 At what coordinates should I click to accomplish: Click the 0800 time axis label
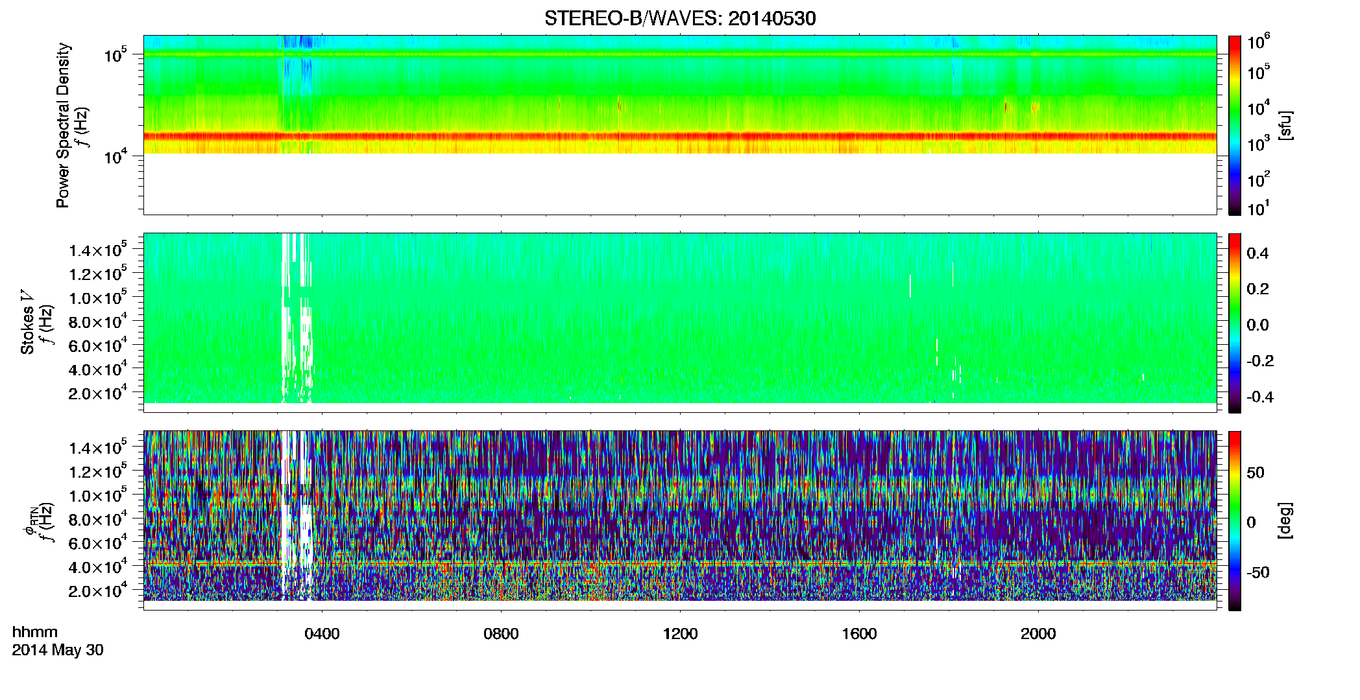click(501, 634)
